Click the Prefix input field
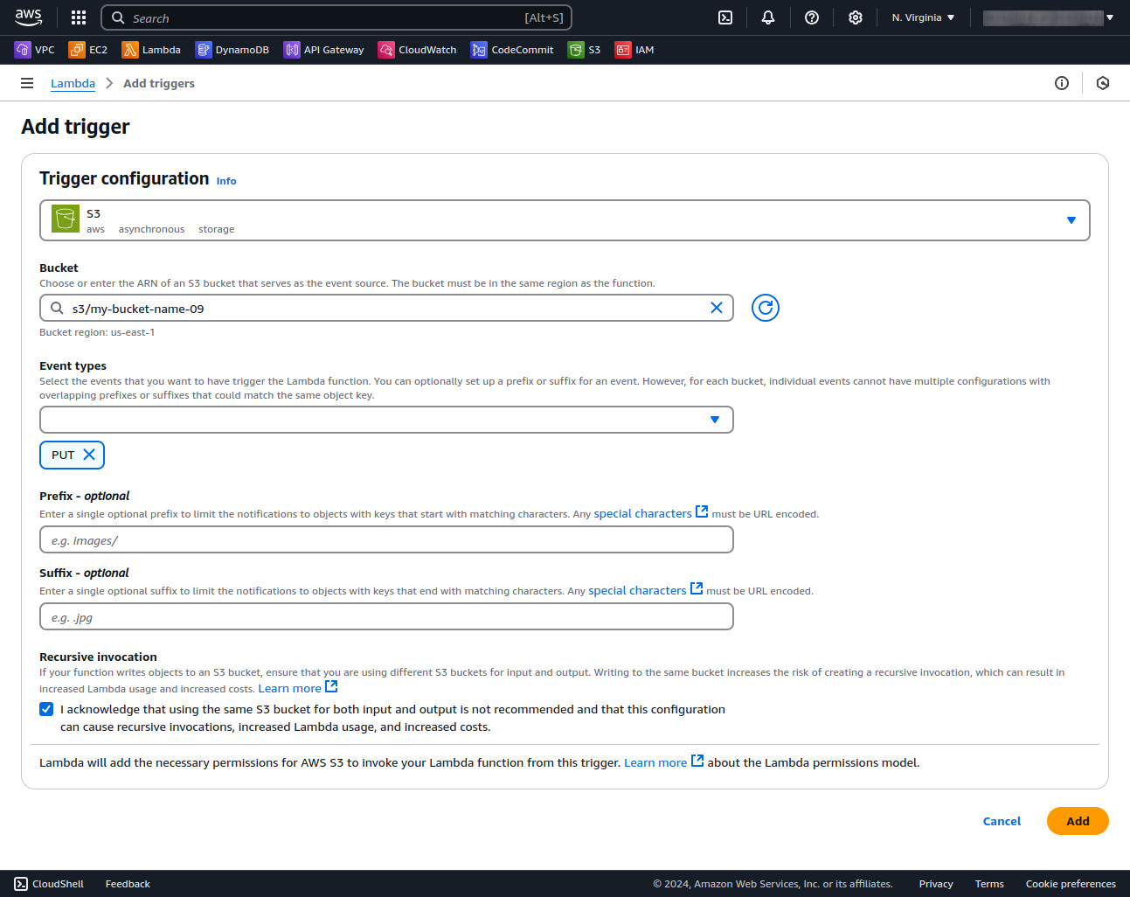Screen dimensions: 1130x897 click(x=386, y=540)
